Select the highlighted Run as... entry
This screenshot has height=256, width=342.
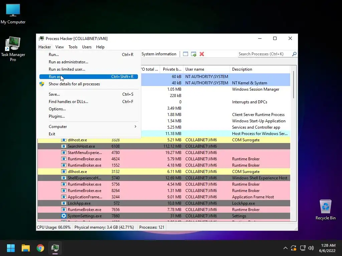click(x=89, y=77)
